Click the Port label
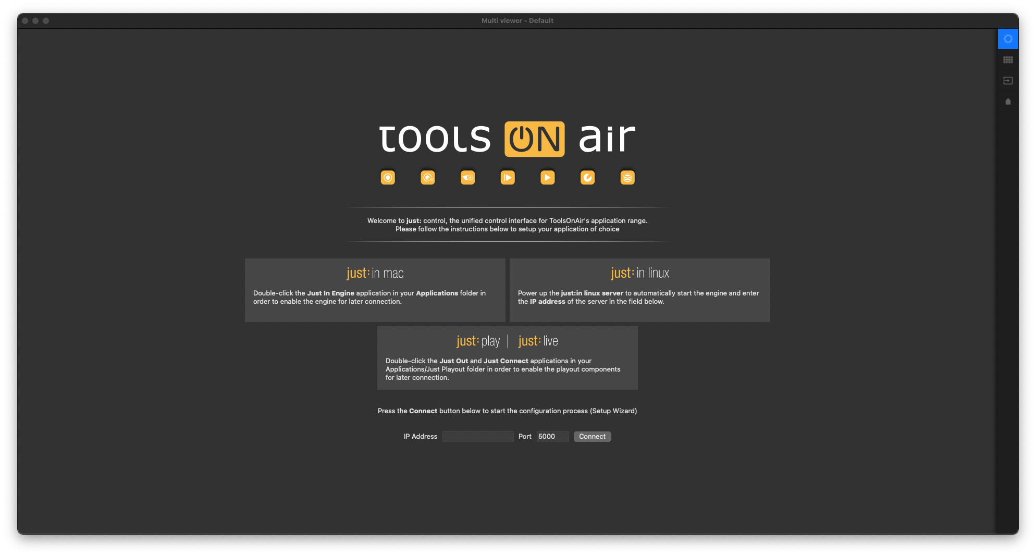This screenshot has height=556, width=1036. (x=525, y=437)
